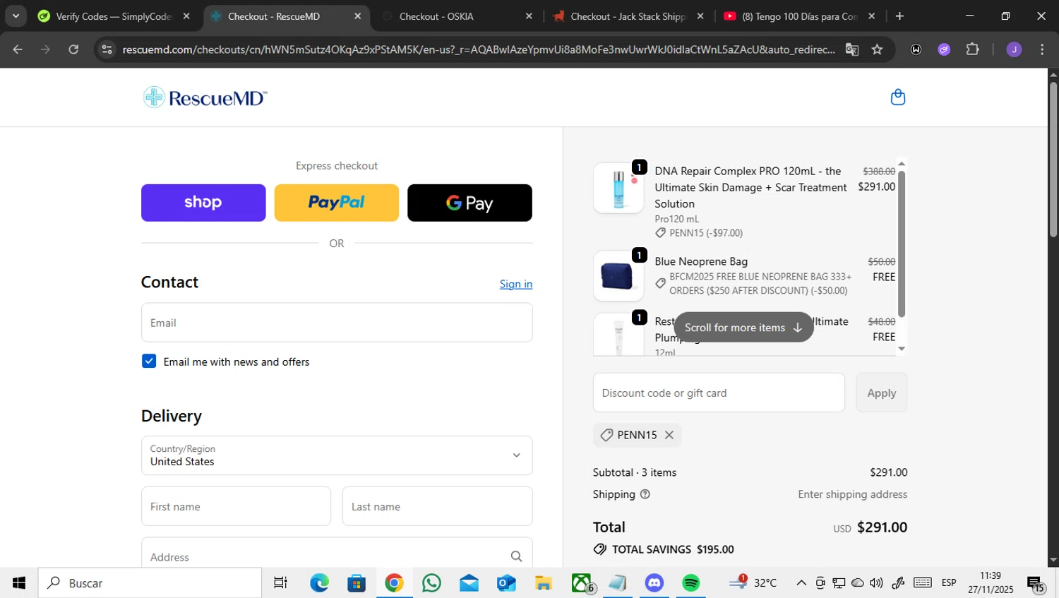Open the volume control in system tray
Image resolution: width=1059 pixels, height=598 pixels.
[876, 582]
